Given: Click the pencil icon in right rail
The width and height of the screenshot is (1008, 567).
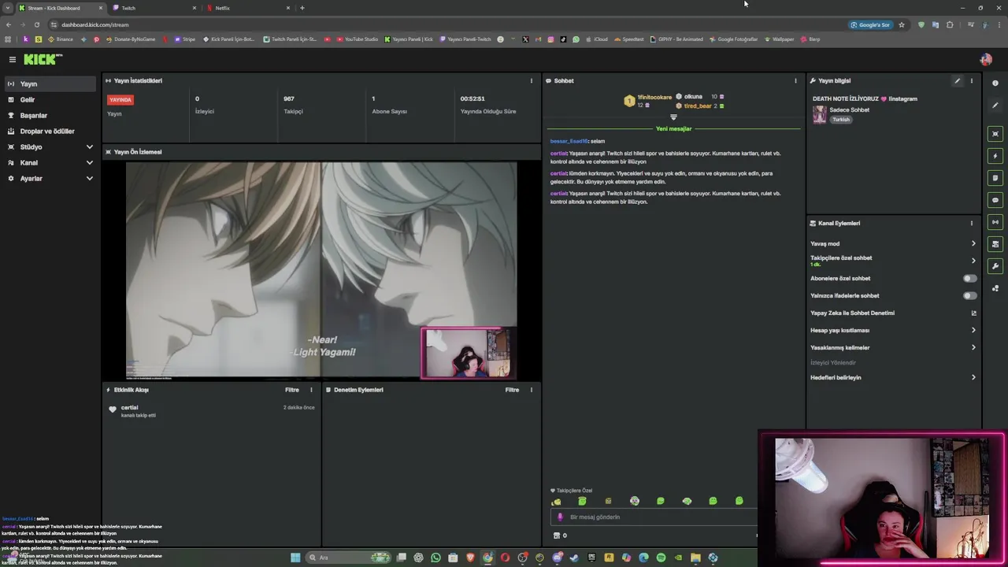Looking at the screenshot, I should [x=995, y=106].
